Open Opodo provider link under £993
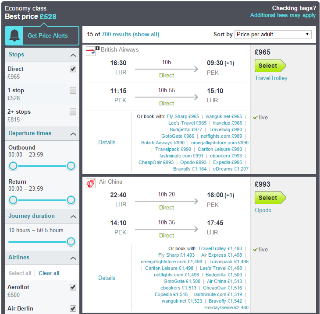This screenshot has height=314, width=320. [263, 210]
